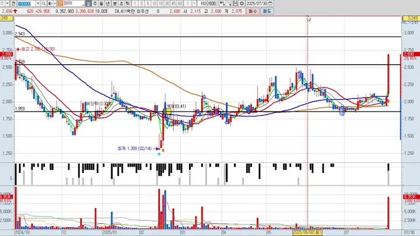Click the 07/30 date label at bottom right

point(409,232)
